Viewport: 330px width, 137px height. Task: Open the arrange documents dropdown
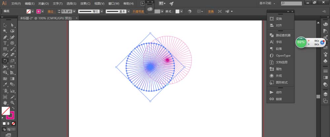pos(162,4)
